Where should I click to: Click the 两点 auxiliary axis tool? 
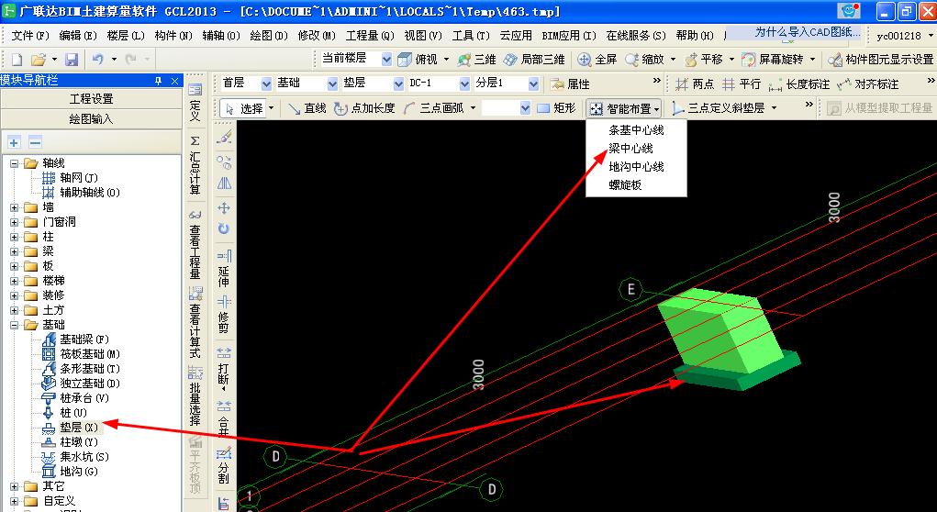click(x=694, y=84)
